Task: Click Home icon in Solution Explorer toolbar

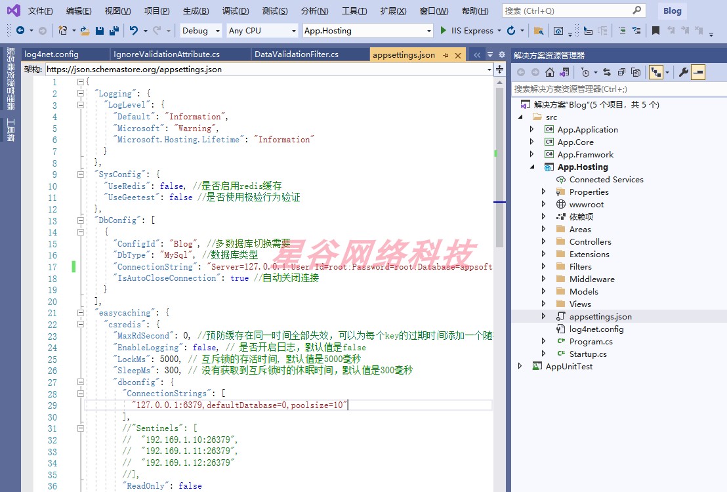Action: pyautogui.click(x=549, y=72)
